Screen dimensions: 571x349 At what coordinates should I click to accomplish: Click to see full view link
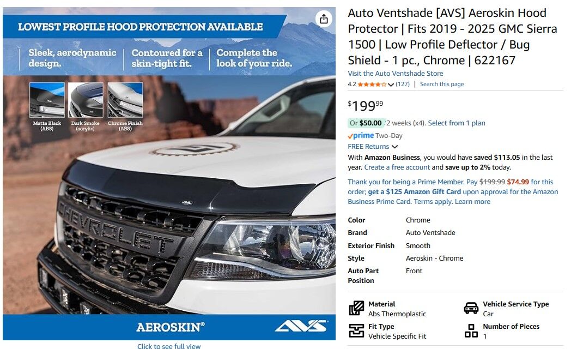click(169, 346)
